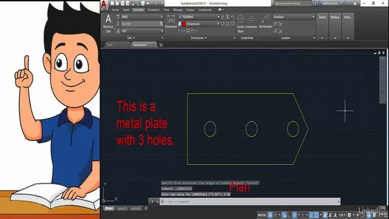Open the DIMS text style dropdown

click(x=162, y=17)
